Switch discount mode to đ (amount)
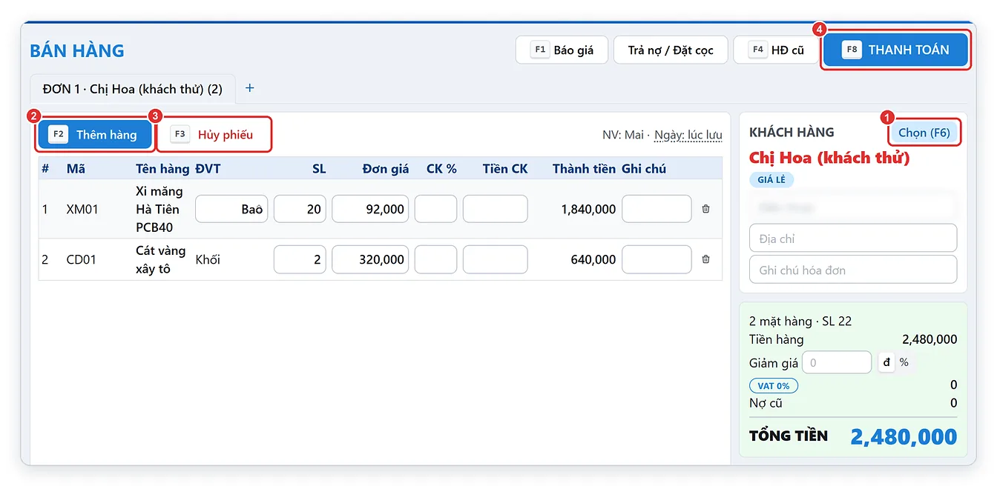 [x=886, y=362]
